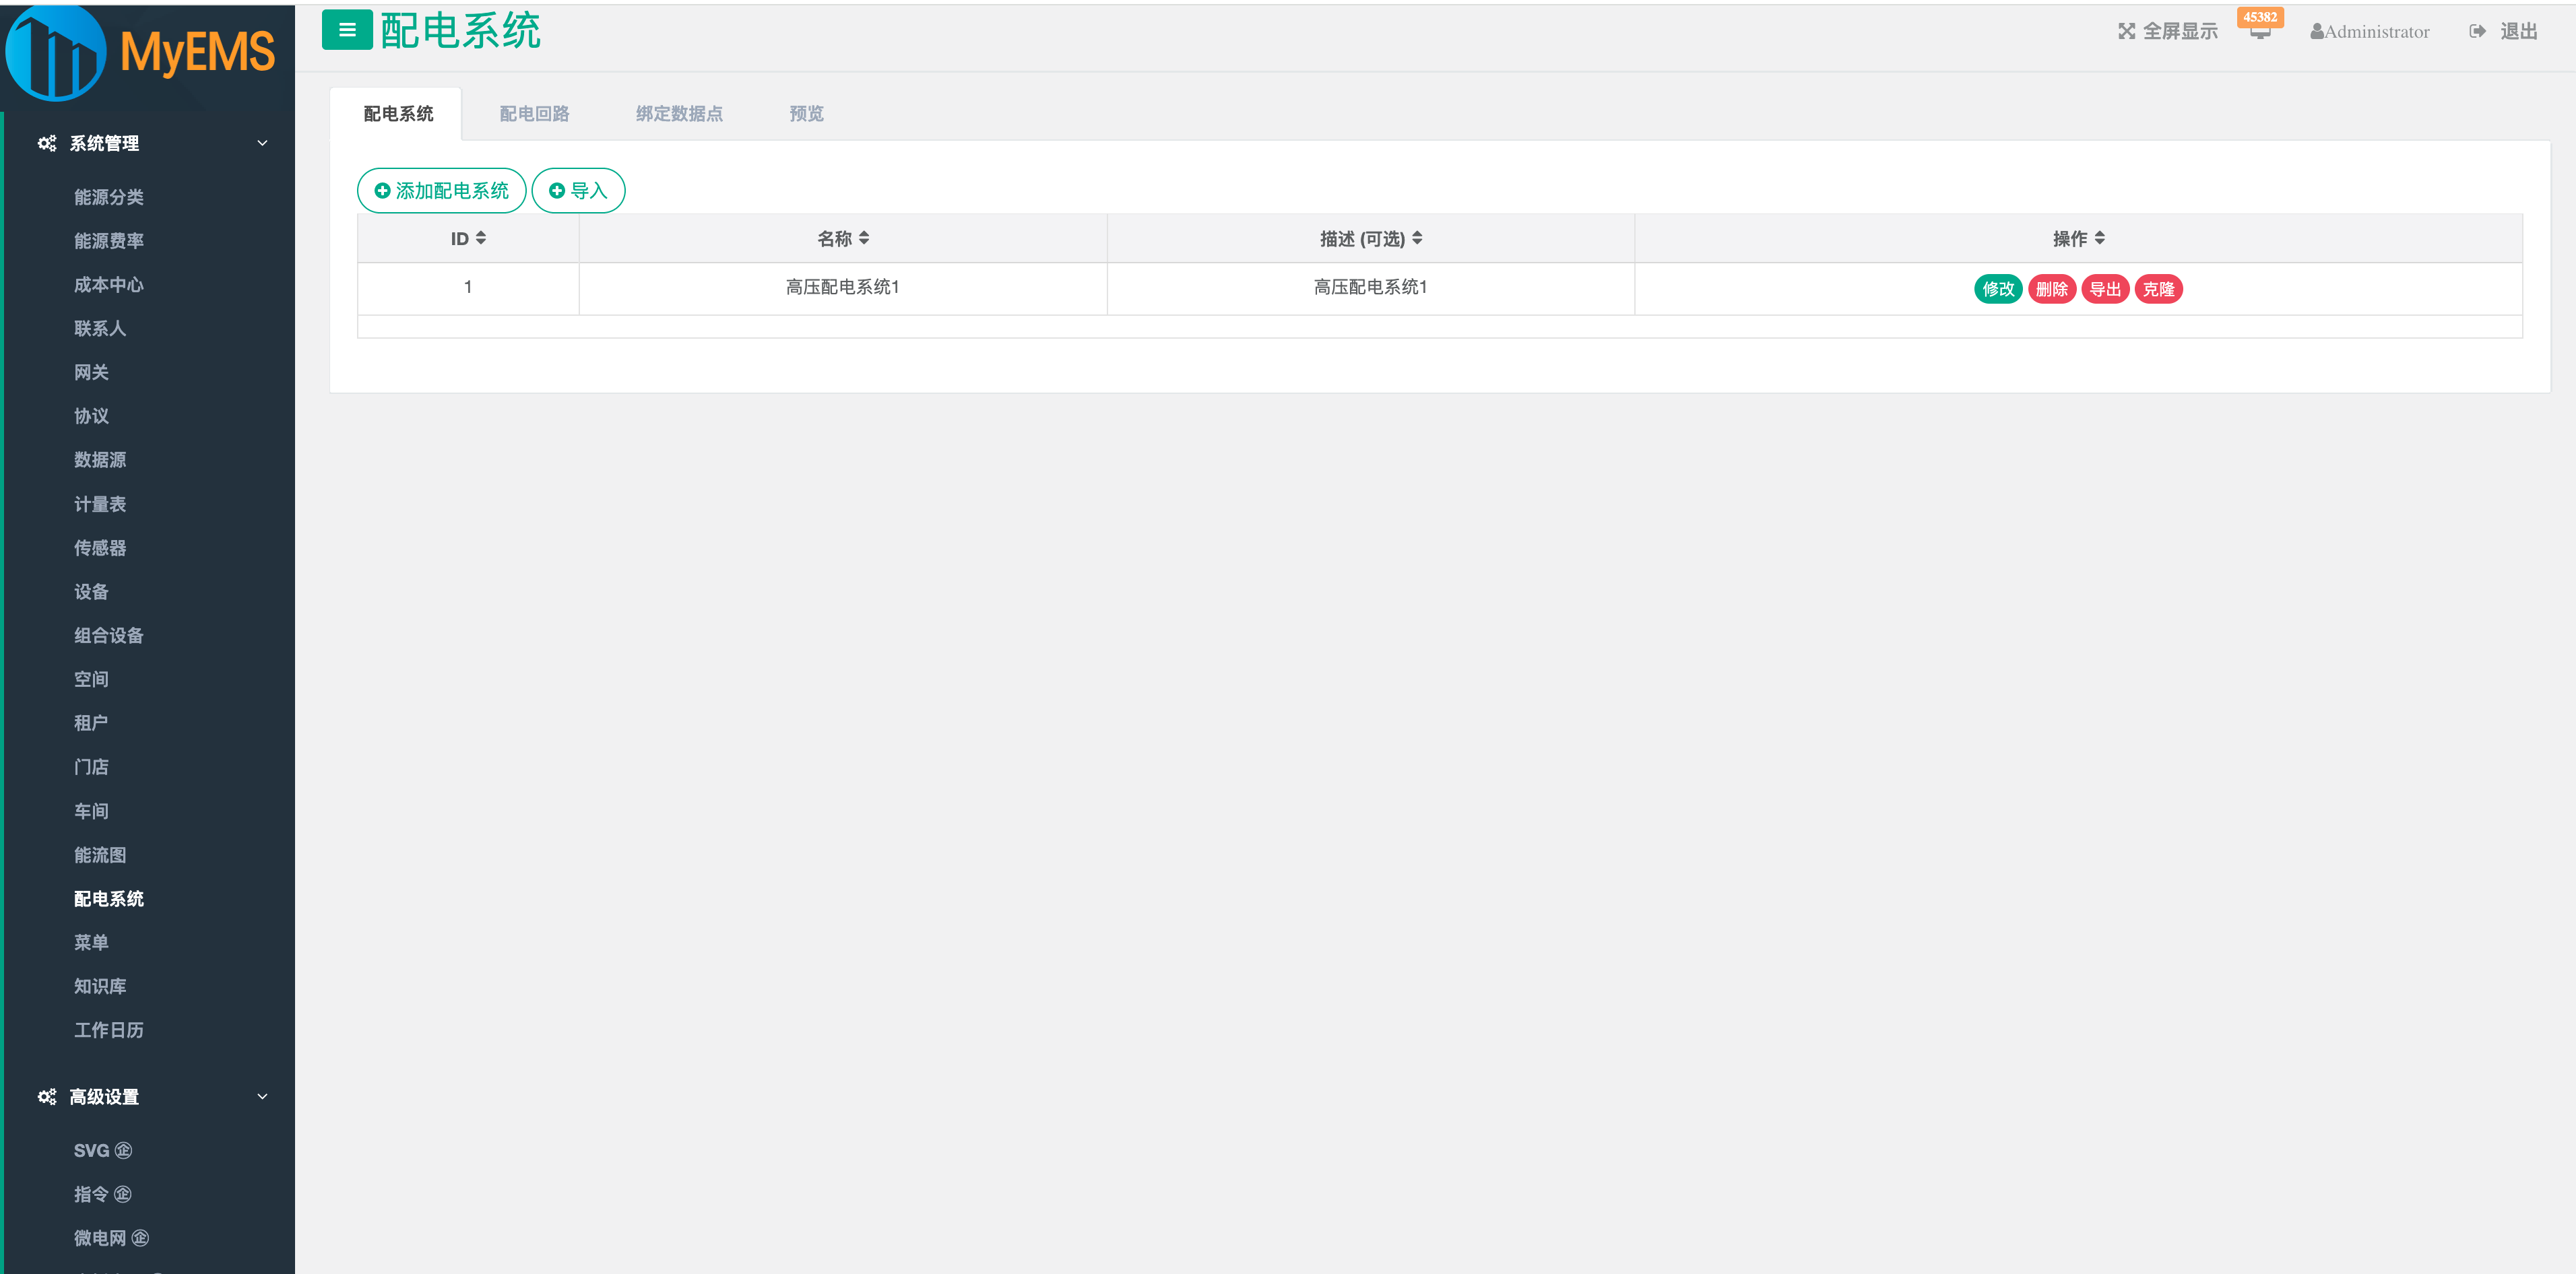Click the 导入 import button
Screen dimensions: 2576x1274
(x=578, y=191)
